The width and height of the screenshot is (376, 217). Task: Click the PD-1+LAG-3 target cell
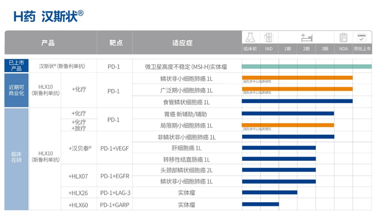coord(115,193)
